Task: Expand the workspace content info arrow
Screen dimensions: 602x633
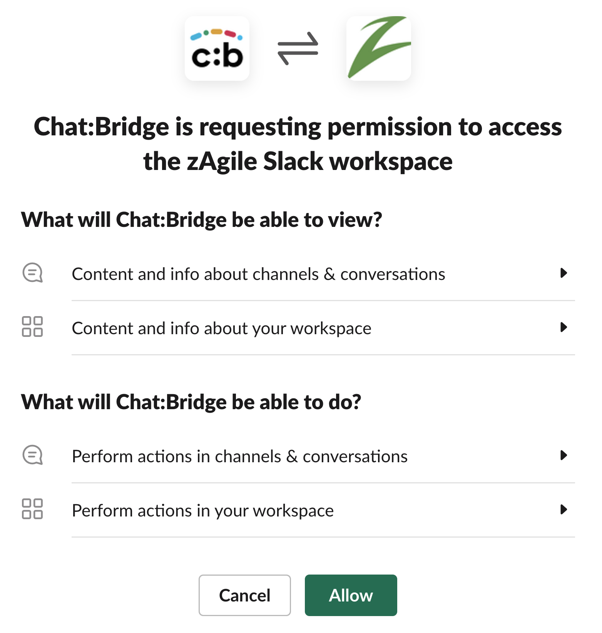Action: 564,327
